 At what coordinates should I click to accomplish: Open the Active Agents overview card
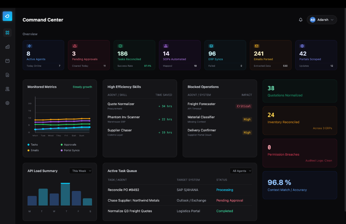click(44, 55)
